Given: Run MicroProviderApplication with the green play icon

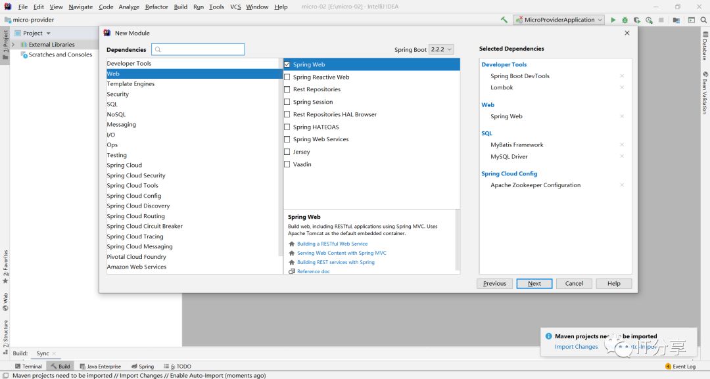Looking at the screenshot, I should click(x=613, y=20).
